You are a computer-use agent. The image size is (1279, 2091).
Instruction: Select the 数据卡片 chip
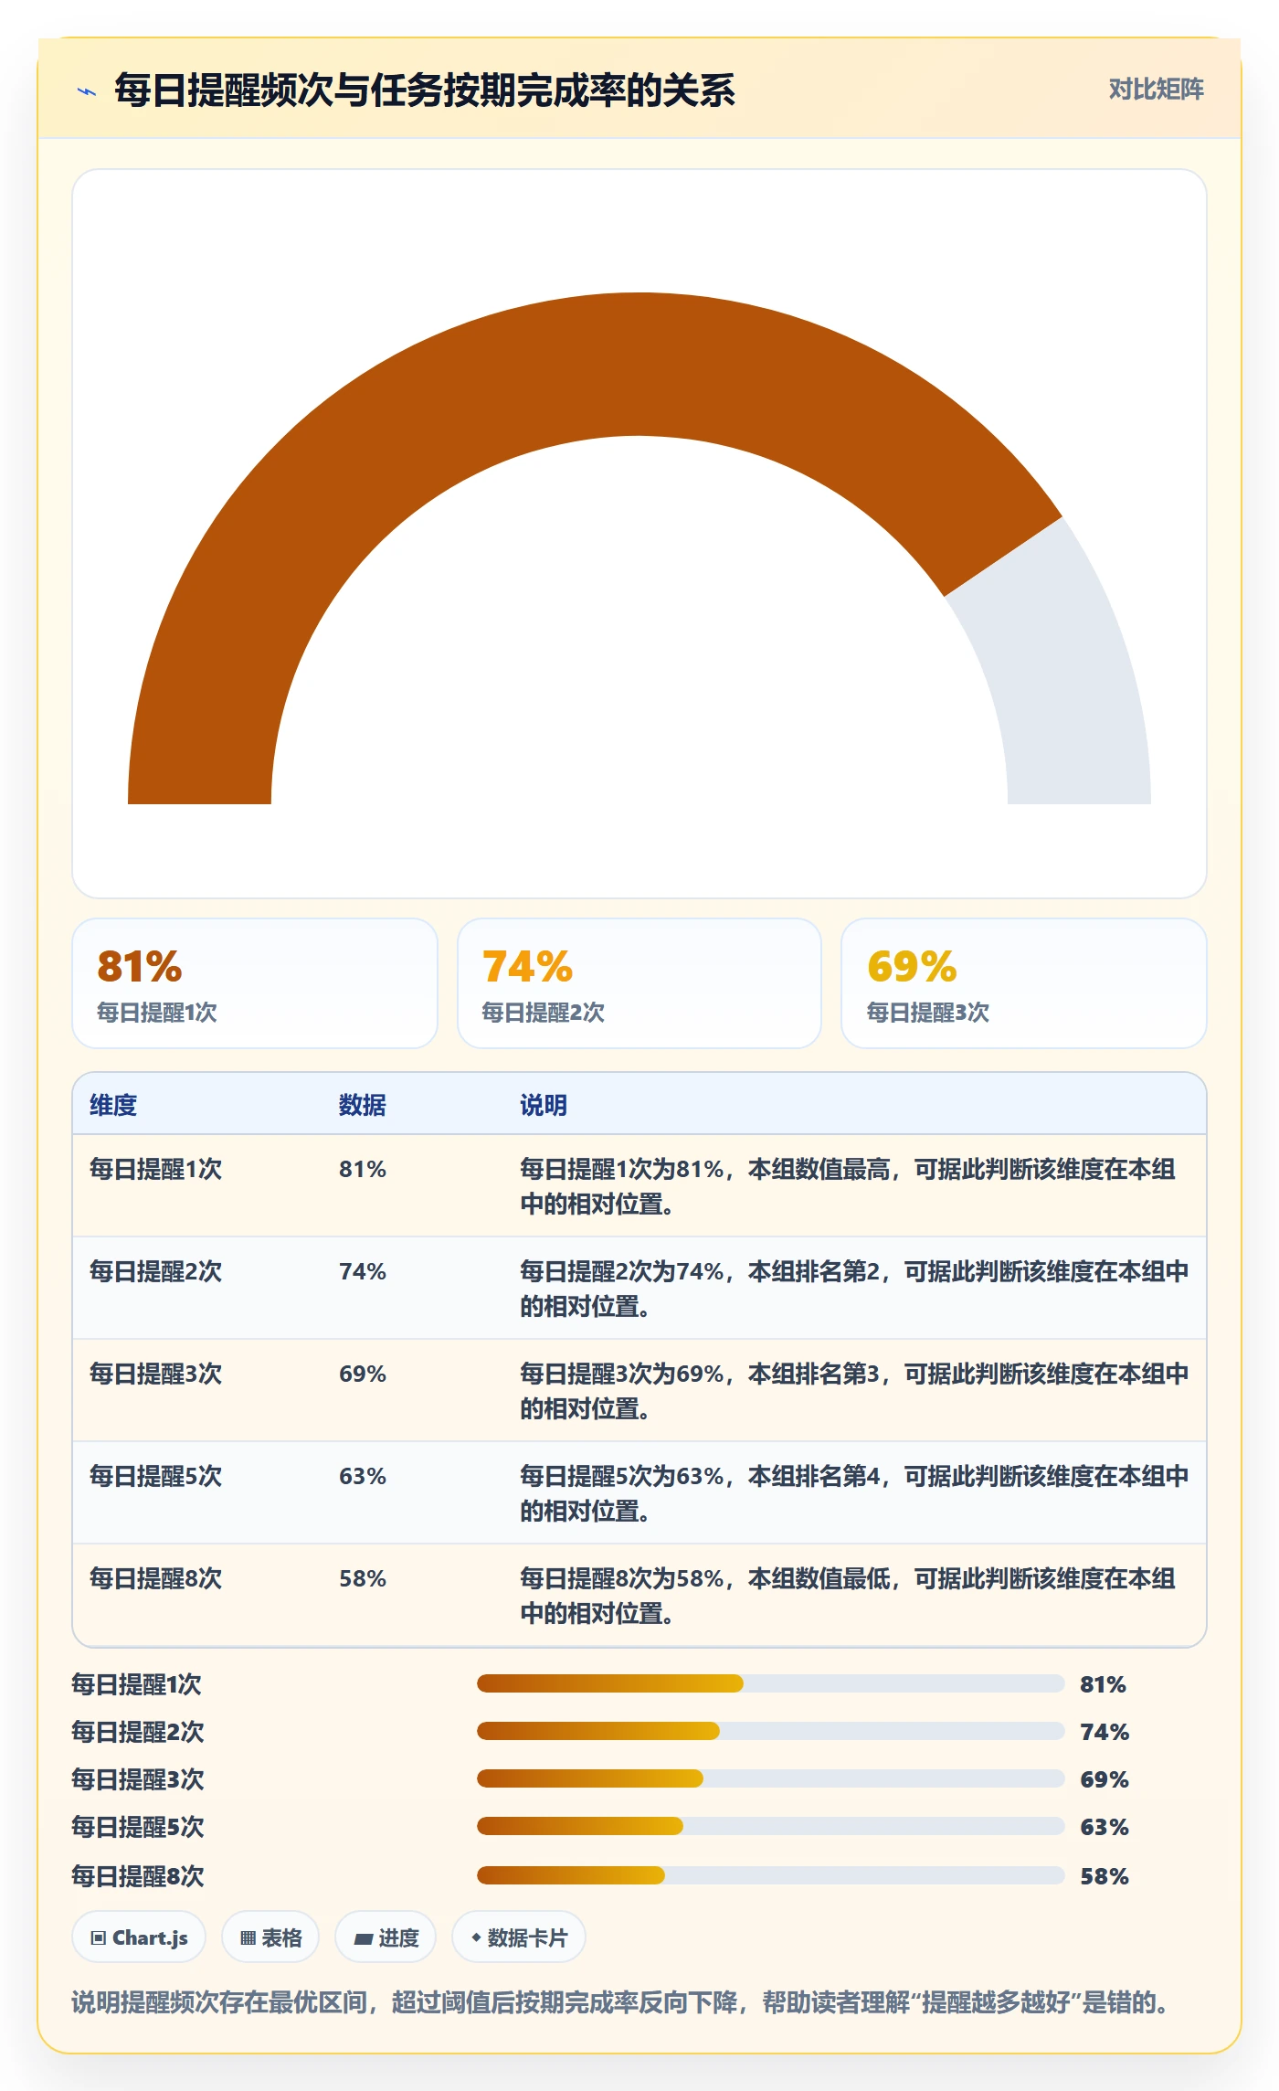point(519,1937)
